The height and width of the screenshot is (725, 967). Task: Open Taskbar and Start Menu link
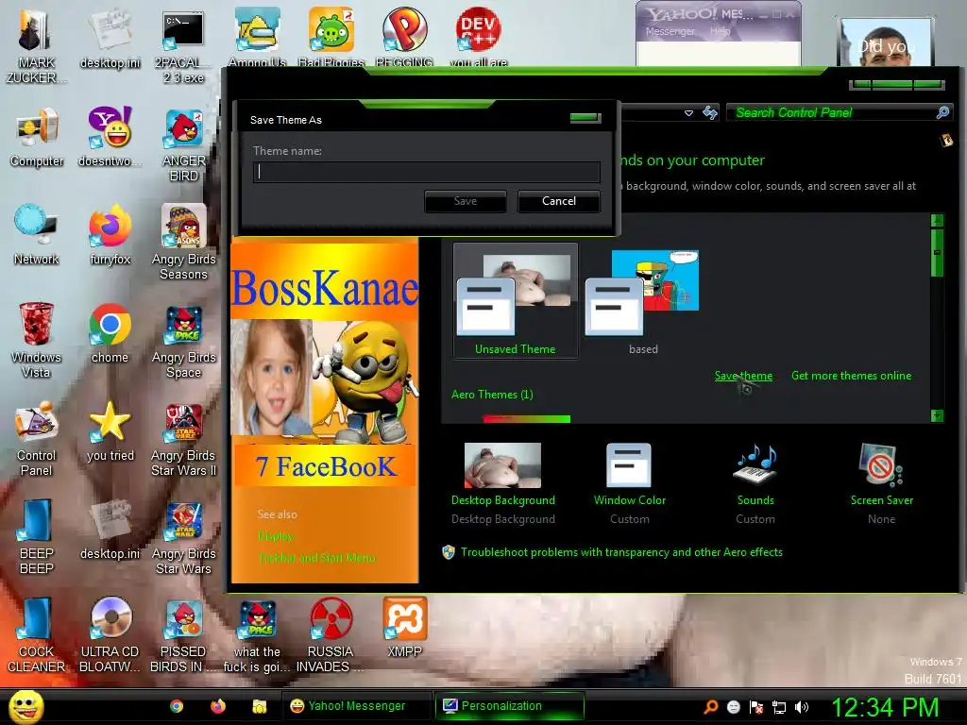click(317, 557)
